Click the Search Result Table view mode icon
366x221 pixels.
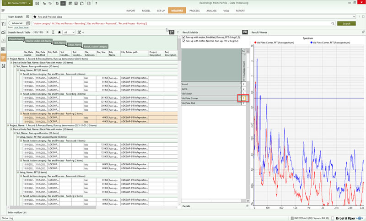(x=172, y=32)
